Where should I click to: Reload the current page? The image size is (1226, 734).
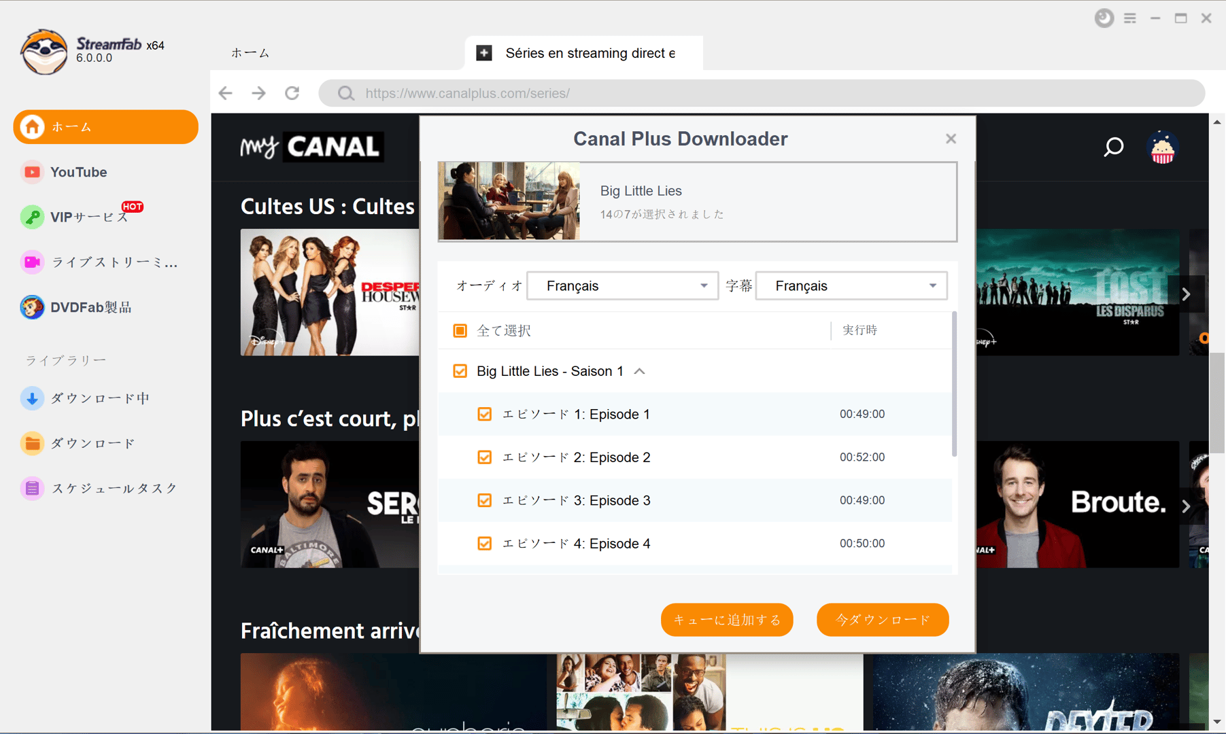coord(292,93)
